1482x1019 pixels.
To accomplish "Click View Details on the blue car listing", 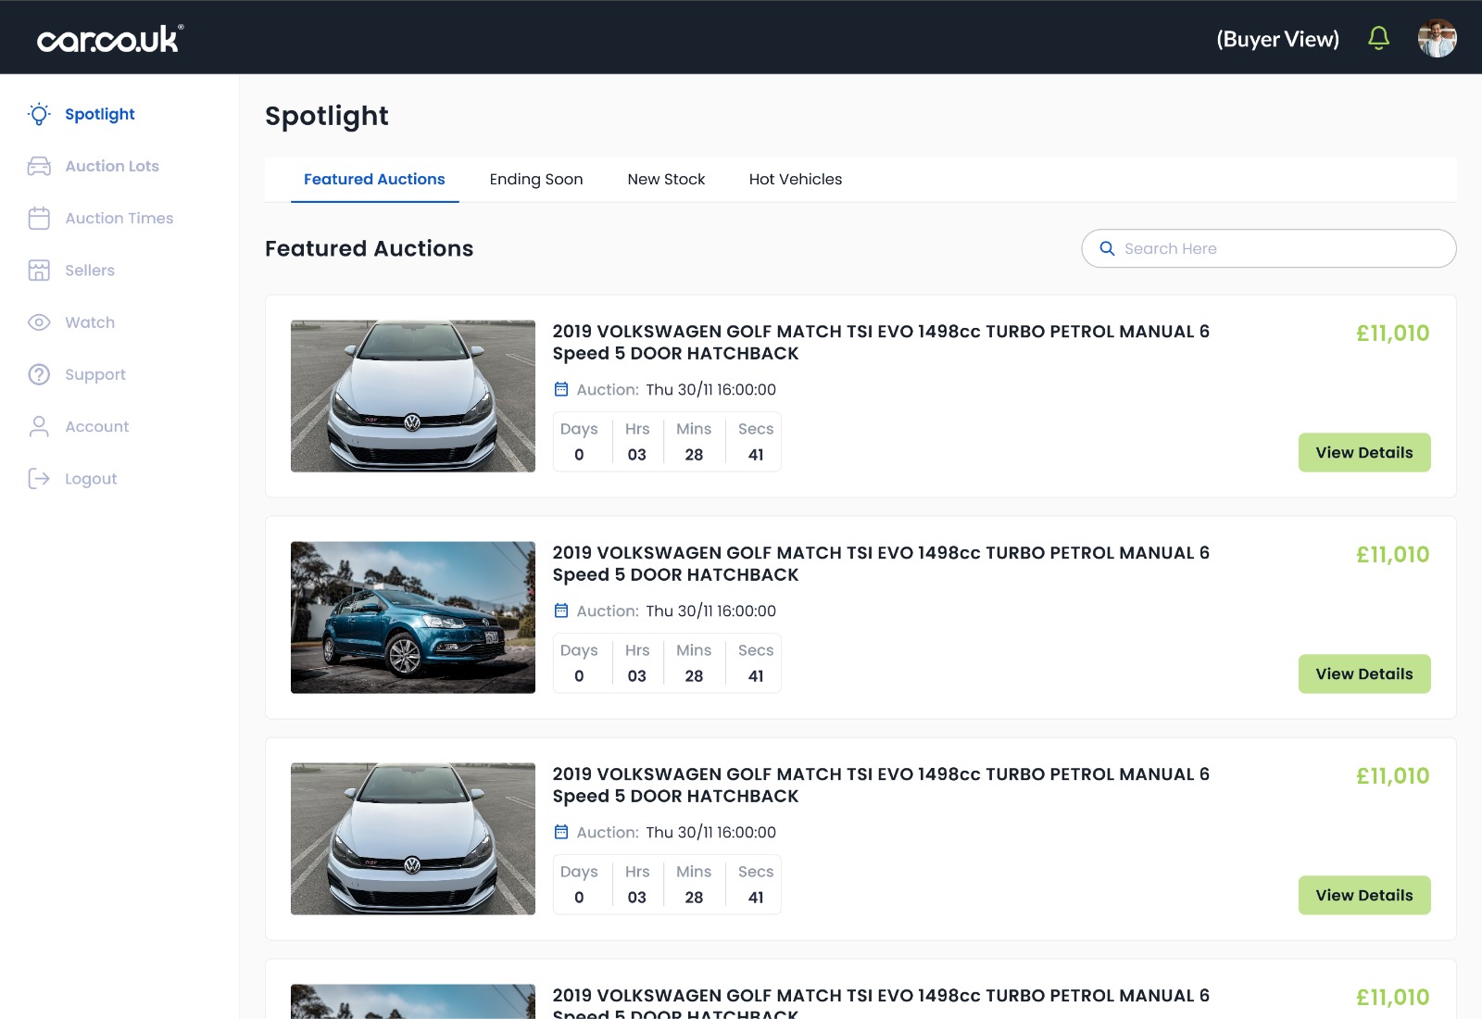I will (x=1363, y=674).
